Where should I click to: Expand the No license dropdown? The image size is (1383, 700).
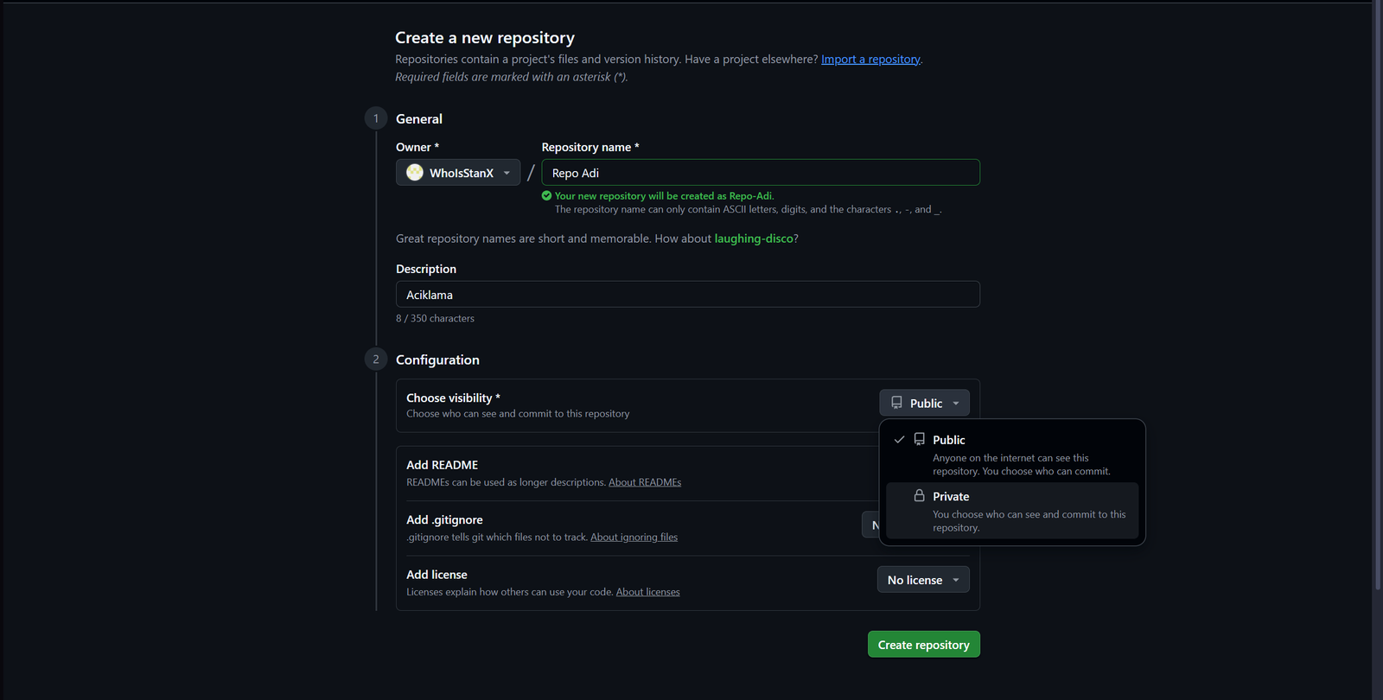(x=922, y=580)
